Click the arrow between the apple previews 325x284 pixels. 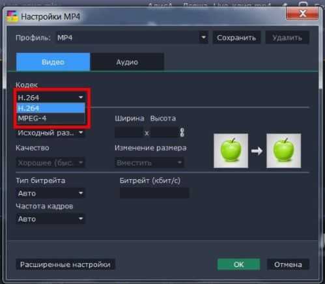[x=257, y=151]
